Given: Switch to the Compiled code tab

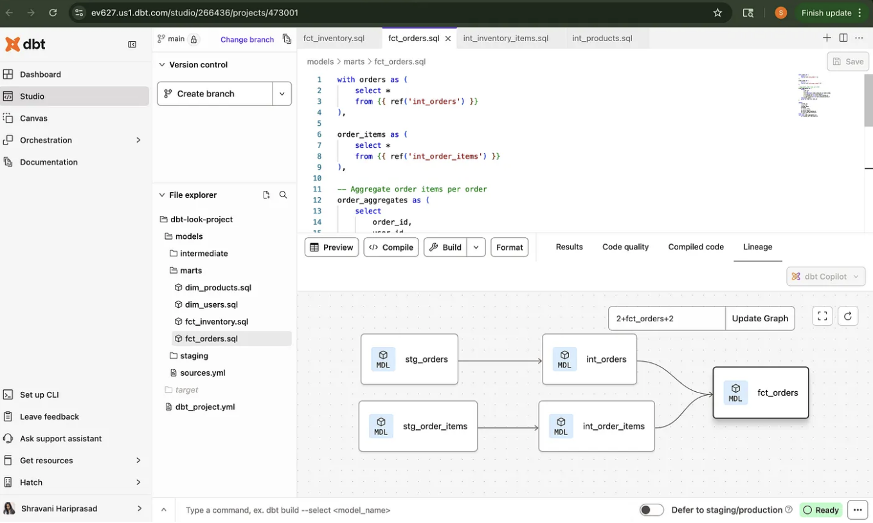Looking at the screenshot, I should click(696, 247).
